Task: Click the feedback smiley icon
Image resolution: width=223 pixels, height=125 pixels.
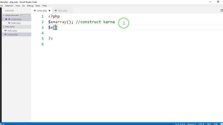Action: pyautogui.click(x=222, y=124)
